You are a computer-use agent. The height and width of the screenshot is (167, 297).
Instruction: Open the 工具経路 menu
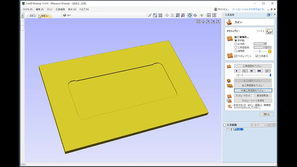pyautogui.click(x=60, y=9)
